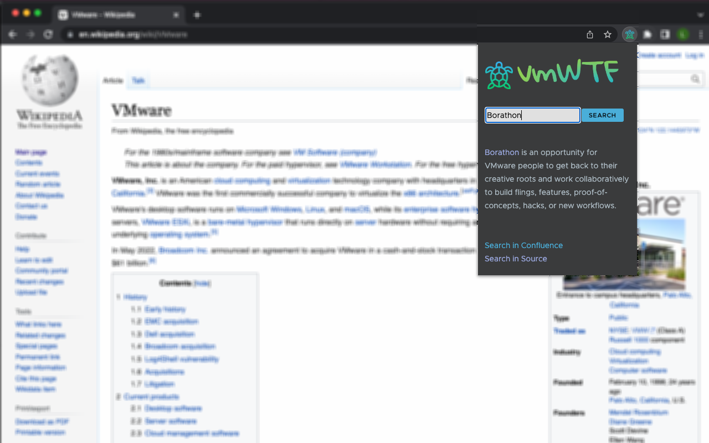Go back with the browser back arrow
The width and height of the screenshot is (709, 443).
[x=13, y=34]
